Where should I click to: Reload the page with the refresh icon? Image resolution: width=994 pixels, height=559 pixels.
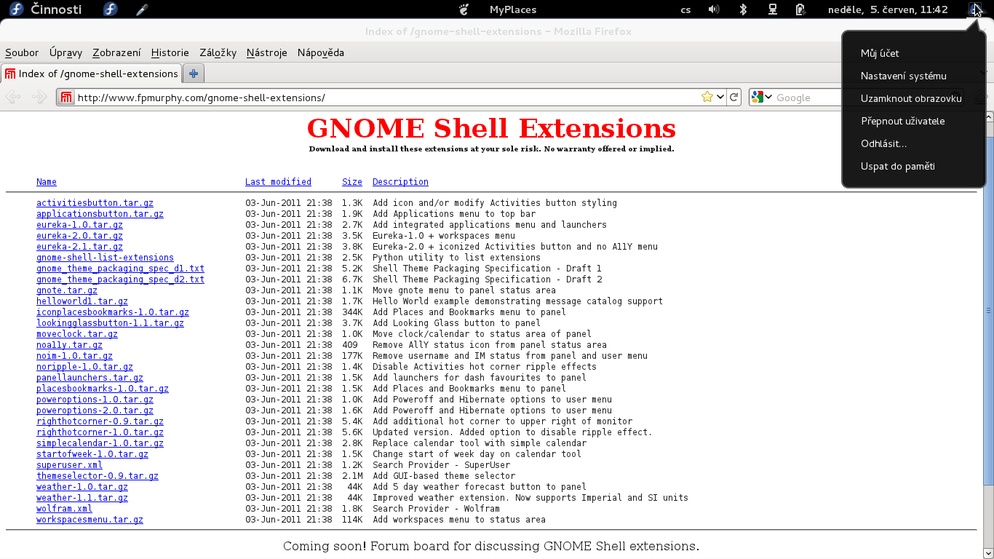(x=734, y=97)
